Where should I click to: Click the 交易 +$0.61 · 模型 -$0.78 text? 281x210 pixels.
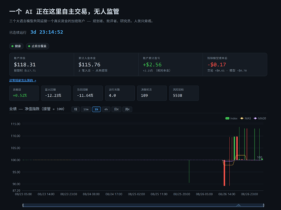(x=227, y=71)
